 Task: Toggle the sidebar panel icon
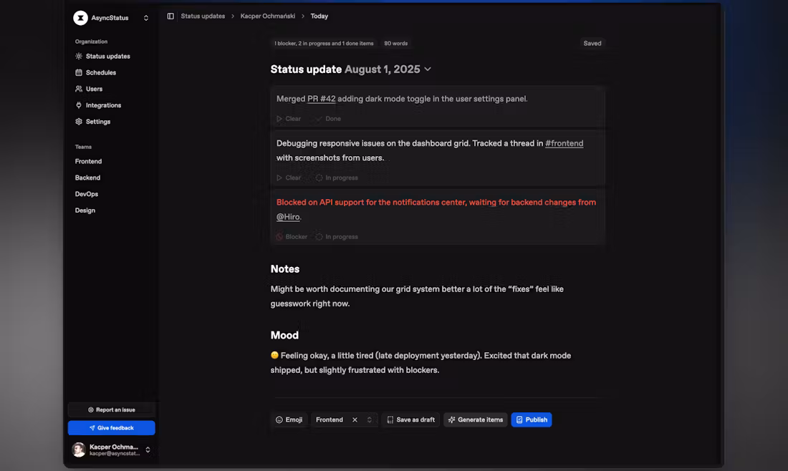[x=170, y=16]
